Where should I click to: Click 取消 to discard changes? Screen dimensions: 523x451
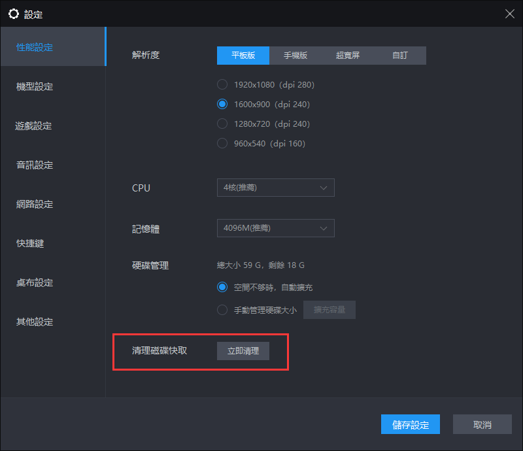click(x=482, y=424)
